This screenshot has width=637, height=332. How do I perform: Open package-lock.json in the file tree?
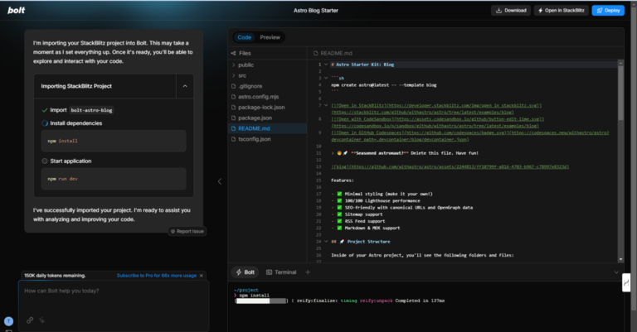(x=268, y=107)
